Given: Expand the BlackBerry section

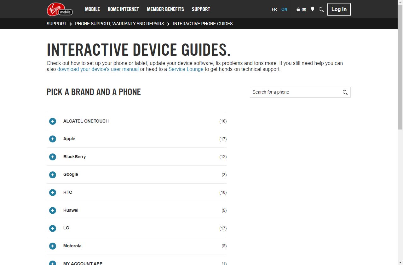Looking at the screenshot, I should pos(52,157).
